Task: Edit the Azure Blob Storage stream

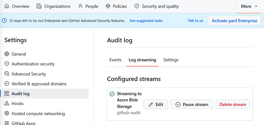Action: (x=156, y=105)
